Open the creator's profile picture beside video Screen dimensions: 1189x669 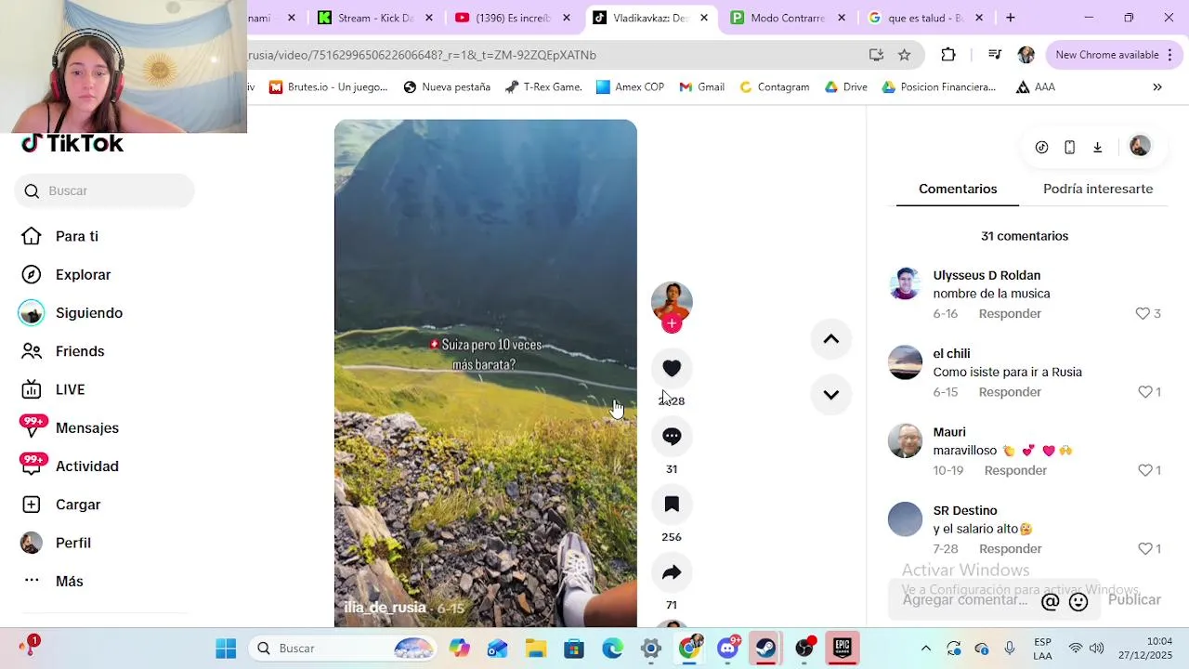click(x=672, y=301)
